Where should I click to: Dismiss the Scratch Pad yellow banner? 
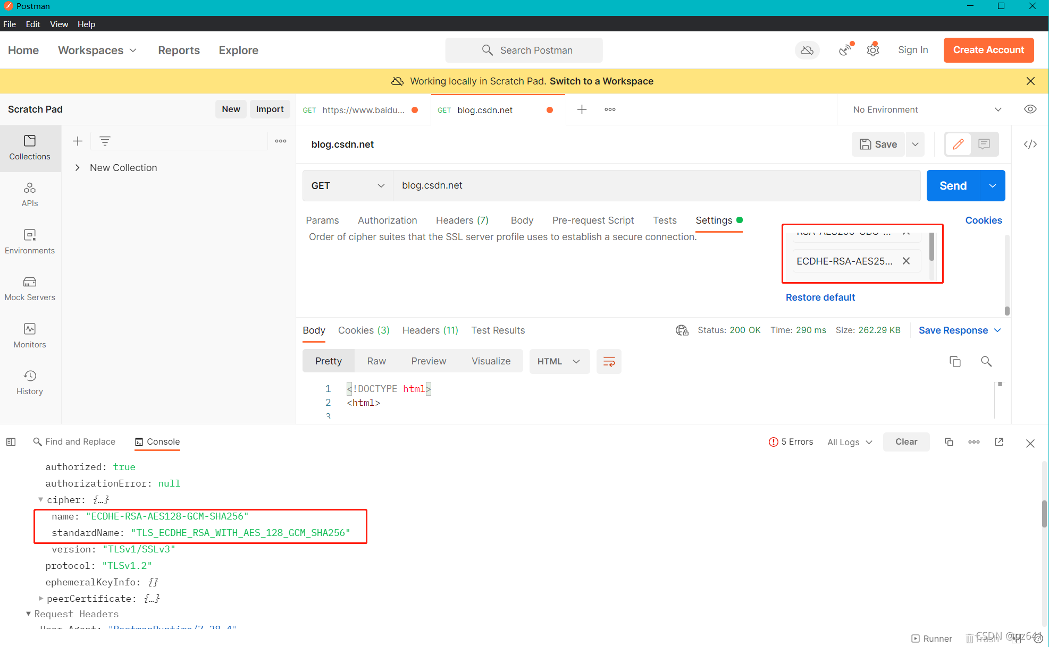tap(1030, 81)
